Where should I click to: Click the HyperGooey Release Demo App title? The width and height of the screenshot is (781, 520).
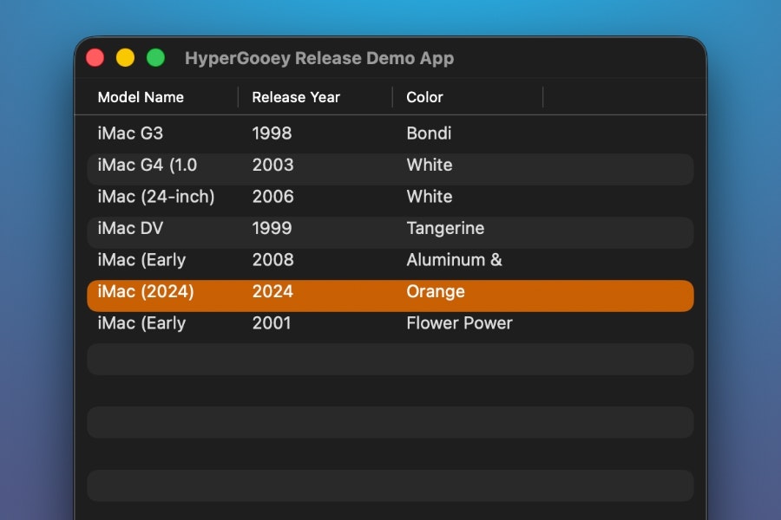click(x=319, y=58)
